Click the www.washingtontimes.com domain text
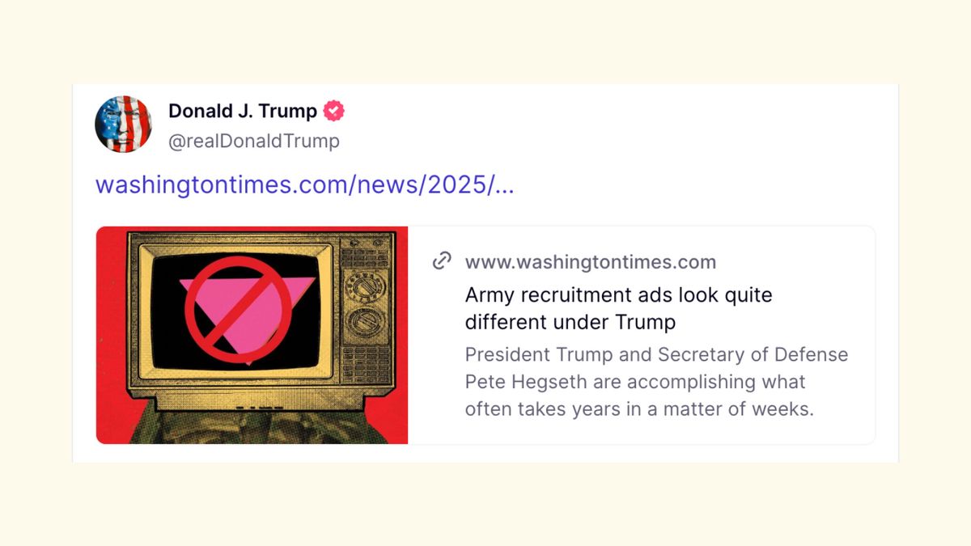The height and width of the screenshot is (546, 971). (590, 261)
